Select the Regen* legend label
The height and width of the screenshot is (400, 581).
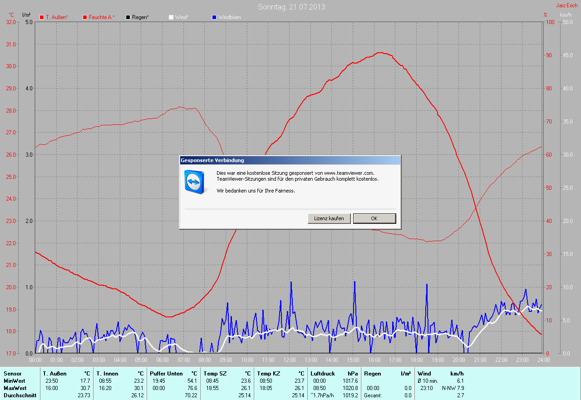(140, 17)
